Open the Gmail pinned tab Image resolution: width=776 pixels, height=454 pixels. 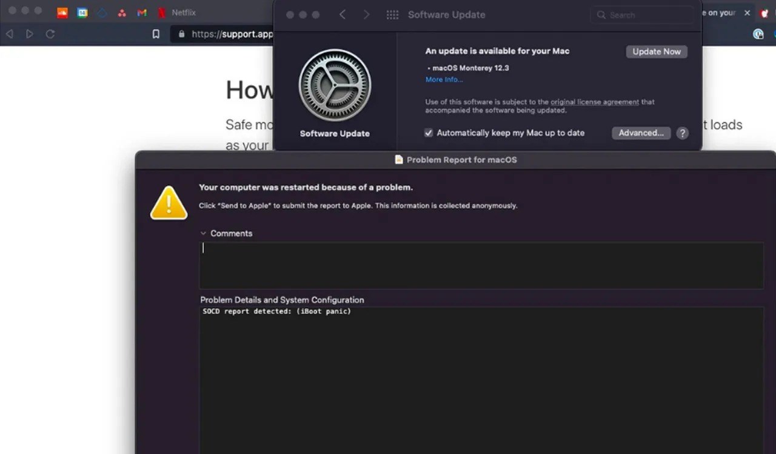pos(142,12)
